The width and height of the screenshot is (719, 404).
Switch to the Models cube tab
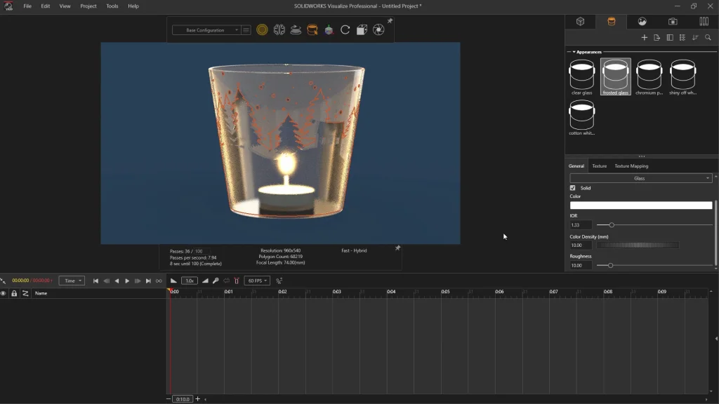[x=581, y=22]
